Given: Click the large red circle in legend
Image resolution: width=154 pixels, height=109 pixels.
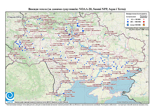Looking at the screenshot, I should [x=144, y=22].
